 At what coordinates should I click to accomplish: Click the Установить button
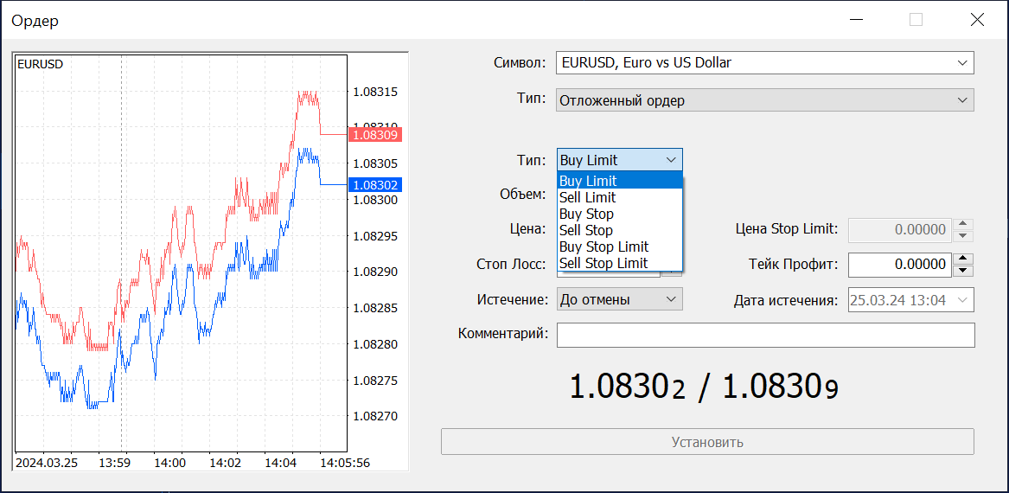(707, 442)
